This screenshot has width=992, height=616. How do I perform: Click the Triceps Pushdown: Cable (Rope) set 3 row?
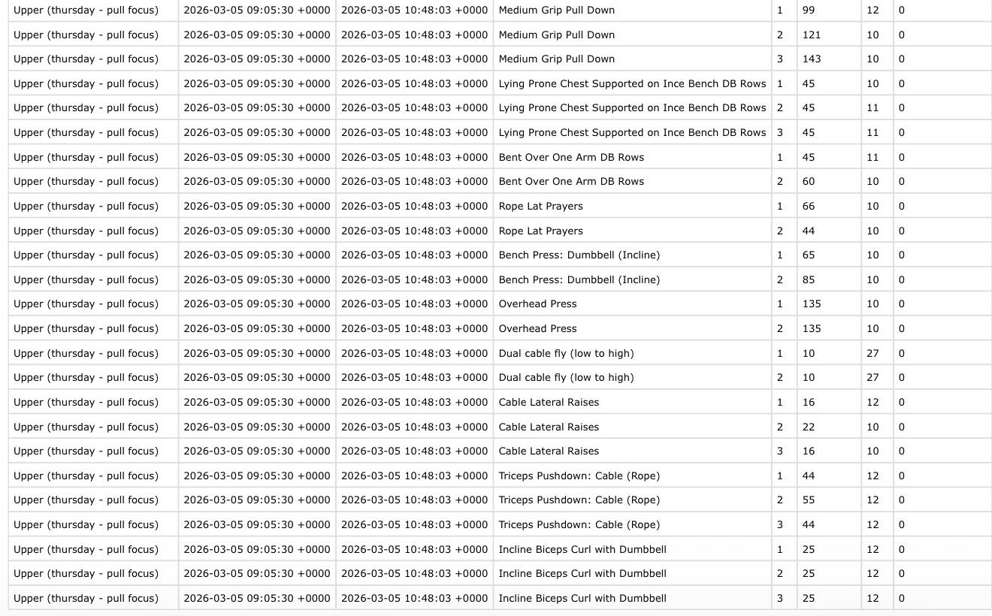[x=579, y=524]
